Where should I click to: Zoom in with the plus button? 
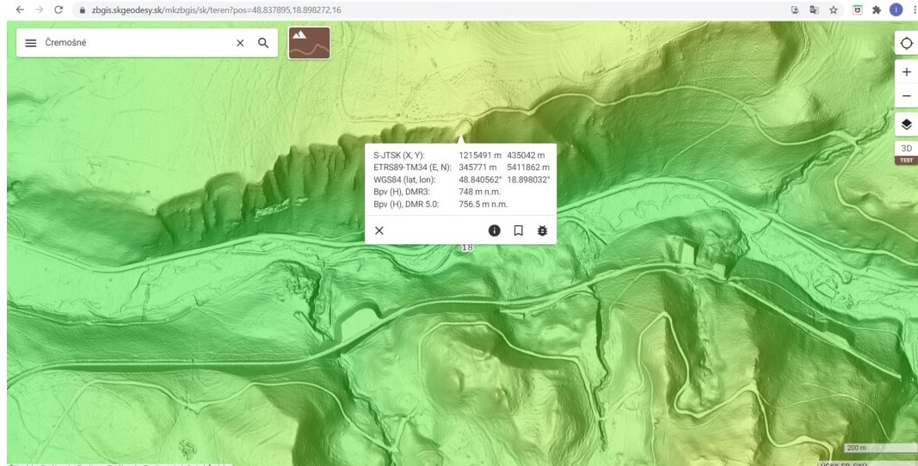point(906,72)
